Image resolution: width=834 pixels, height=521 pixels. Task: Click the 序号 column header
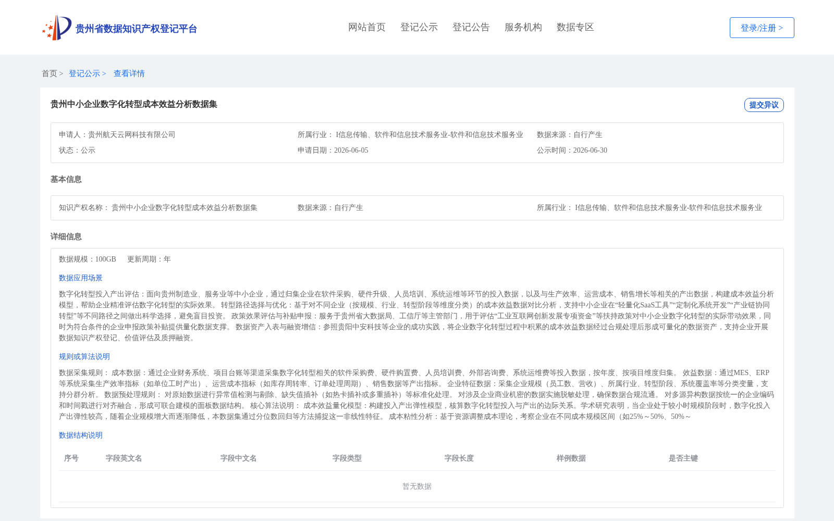coord(71,458)
